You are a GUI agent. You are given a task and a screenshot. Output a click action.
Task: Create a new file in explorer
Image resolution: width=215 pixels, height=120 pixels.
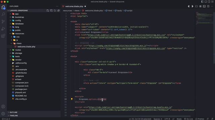48,10
